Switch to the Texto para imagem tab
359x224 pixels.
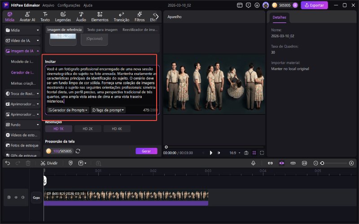(x=102, y=30)
